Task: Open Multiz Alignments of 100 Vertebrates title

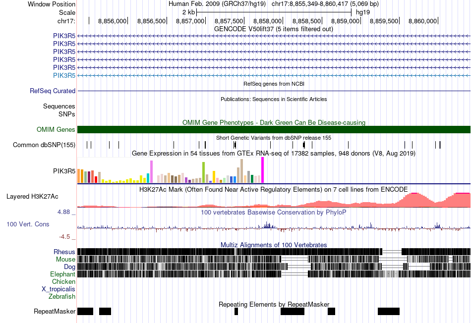Action: [274, 245]
